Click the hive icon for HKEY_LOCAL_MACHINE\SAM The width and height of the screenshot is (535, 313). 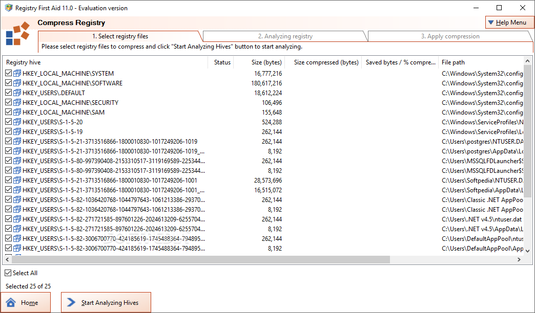pos(17,112)
